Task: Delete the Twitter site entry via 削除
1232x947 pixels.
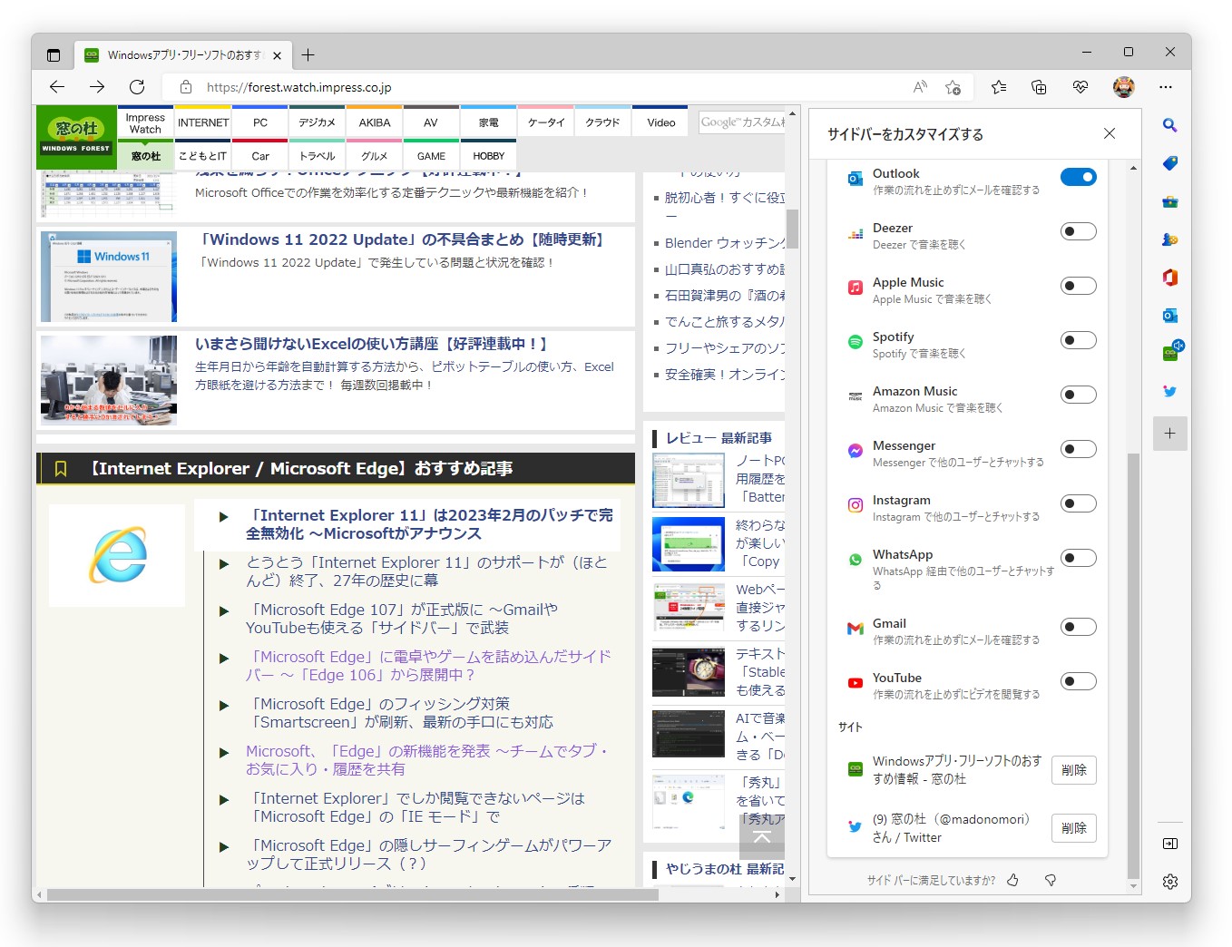Action: [x=1073, y=827]
